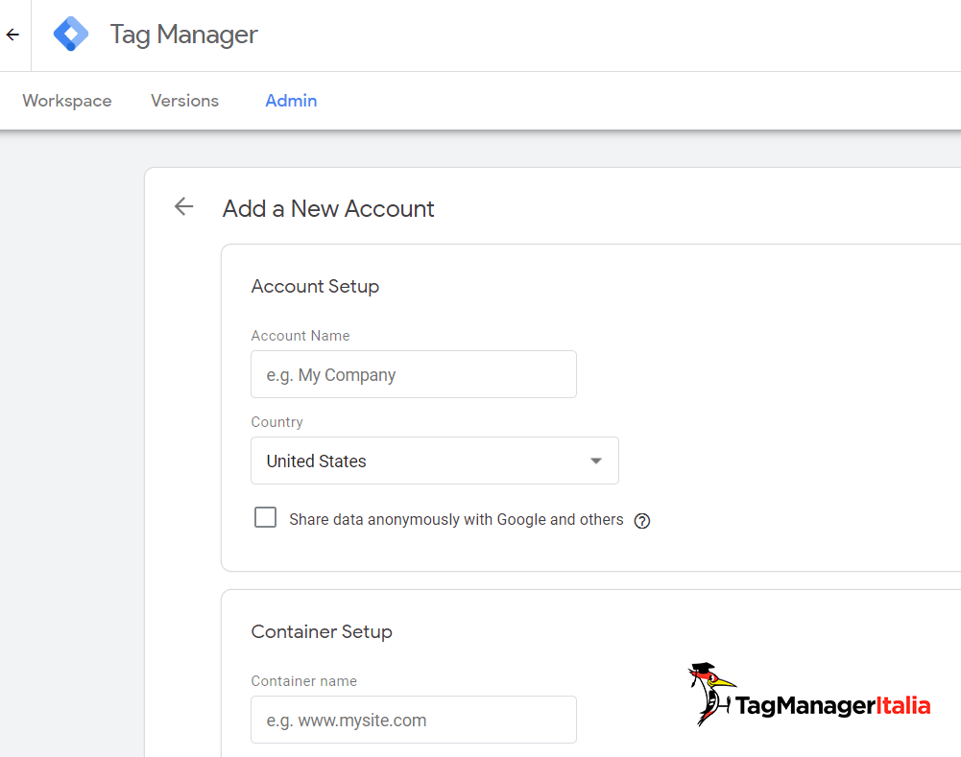Viewport: 961px width, 757px height.
Task: Expand the Country dropdown arrow
Action: [595, 461]
